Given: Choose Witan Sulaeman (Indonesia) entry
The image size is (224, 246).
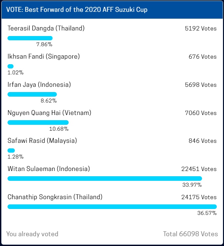Looking at the screenshot, I should click(49, 169).
